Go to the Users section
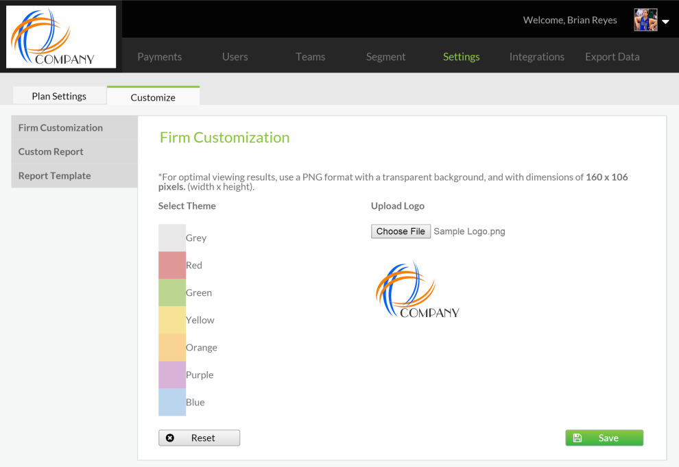 pyautogui.click(x=235, y=57)
